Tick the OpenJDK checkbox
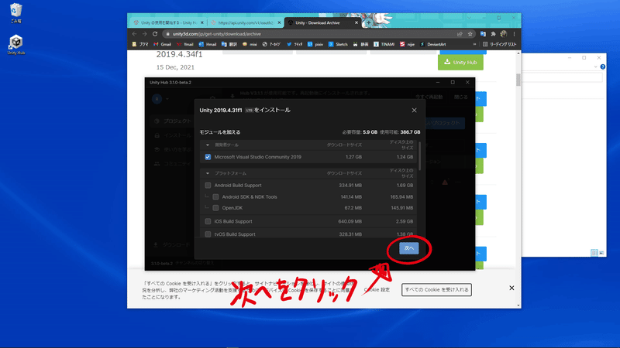The height and width of the screenshot is (348, 620). click(x=215, y=208)
